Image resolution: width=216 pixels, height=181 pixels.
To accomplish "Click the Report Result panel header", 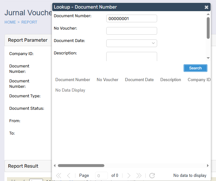I will click(28, 166).
